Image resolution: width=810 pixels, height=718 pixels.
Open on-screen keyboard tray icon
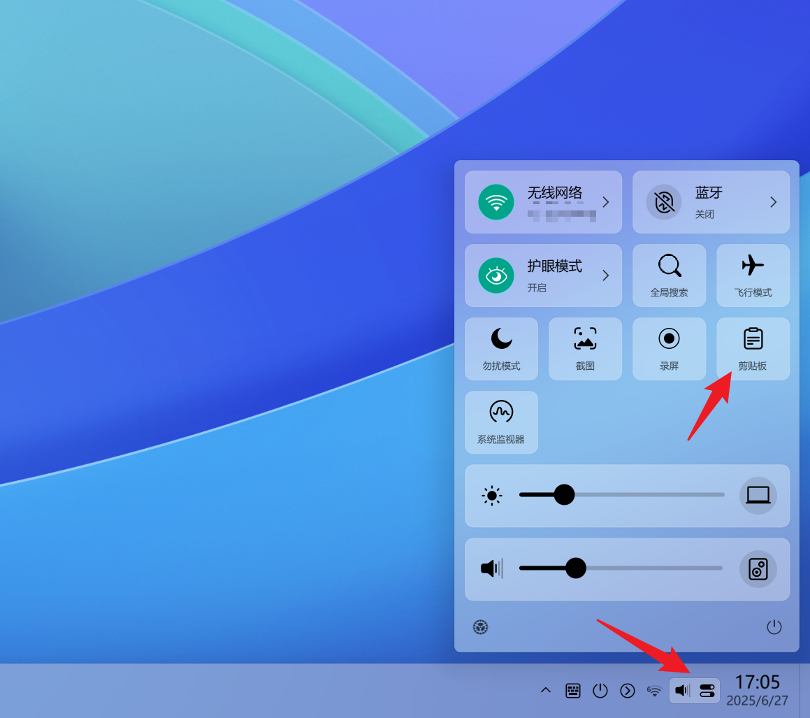pyautogui.click(x=573, y=691)
